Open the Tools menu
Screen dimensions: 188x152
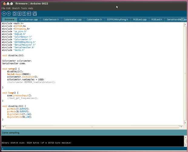click(24, 8)
